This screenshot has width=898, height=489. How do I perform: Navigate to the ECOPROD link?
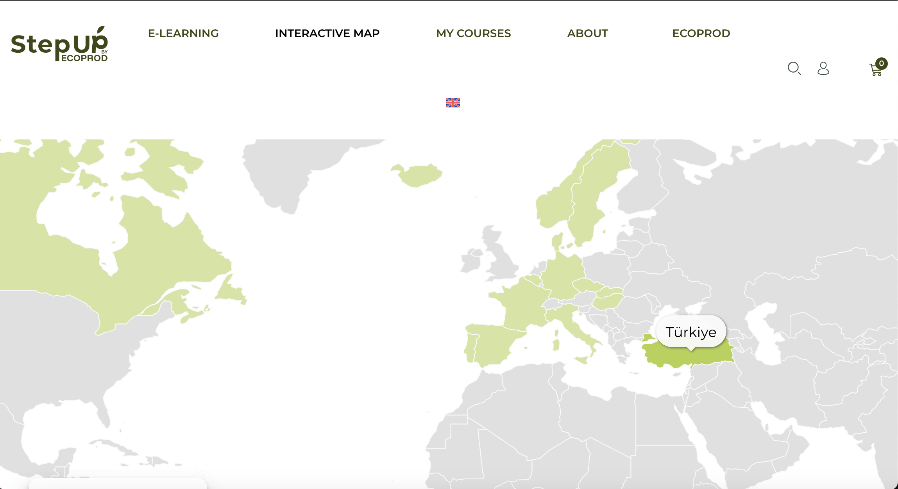click(701, 34)
